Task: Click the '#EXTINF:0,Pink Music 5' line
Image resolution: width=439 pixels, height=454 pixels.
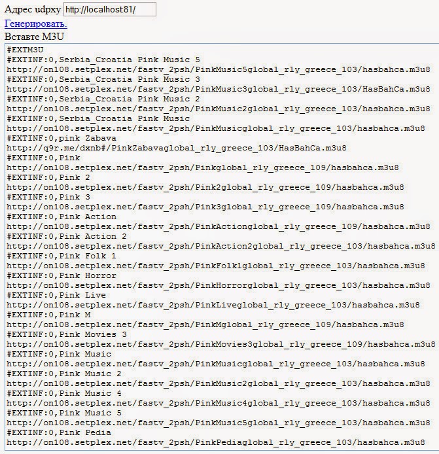Action: click(64, 413)
